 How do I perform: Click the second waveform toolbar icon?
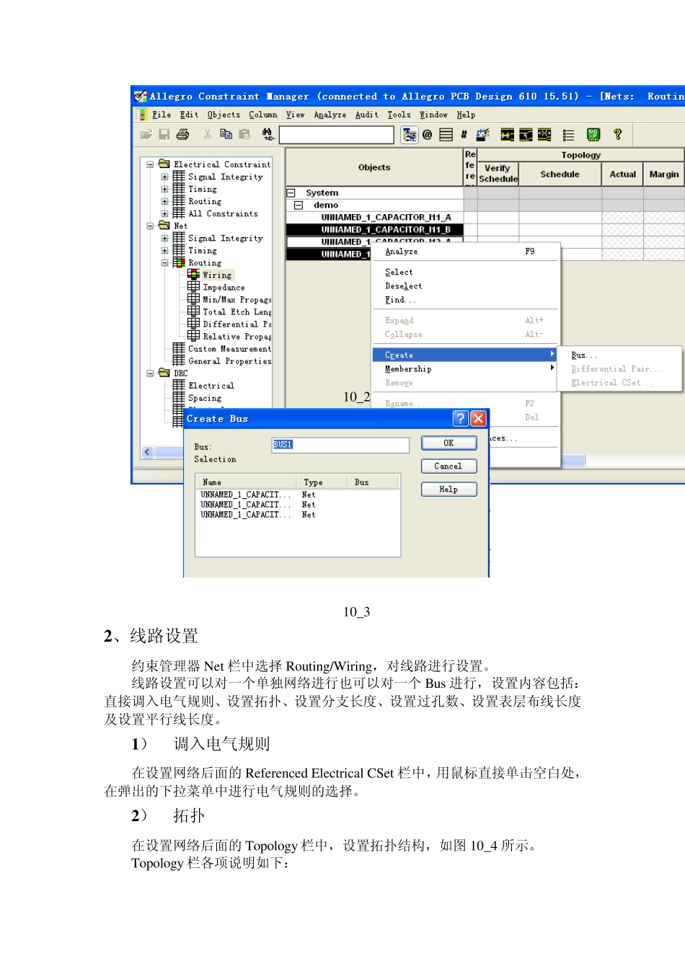pos(526,134)
